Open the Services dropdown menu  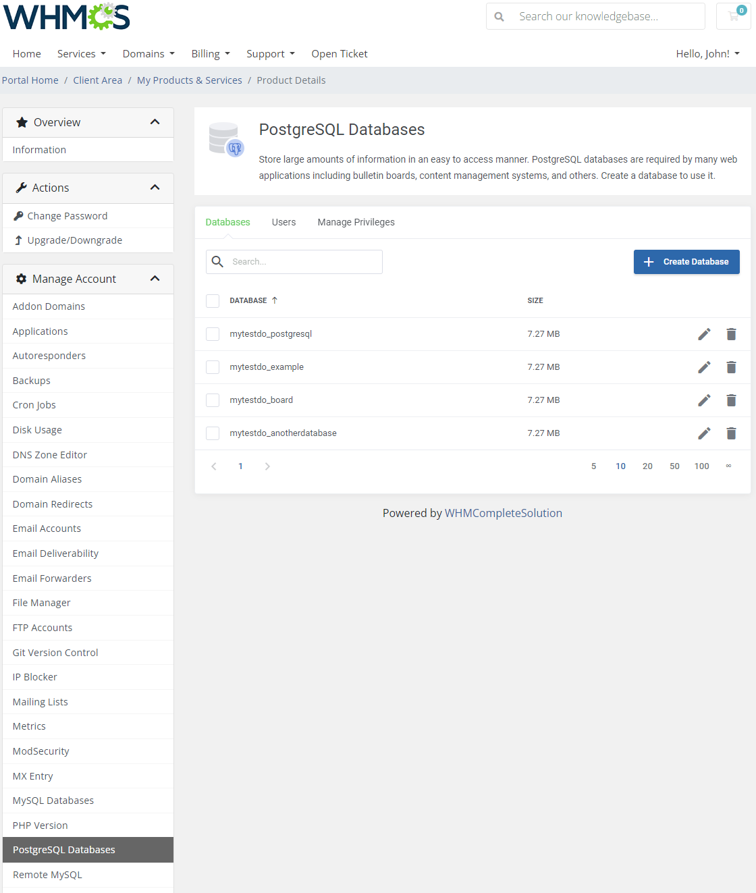82,54
